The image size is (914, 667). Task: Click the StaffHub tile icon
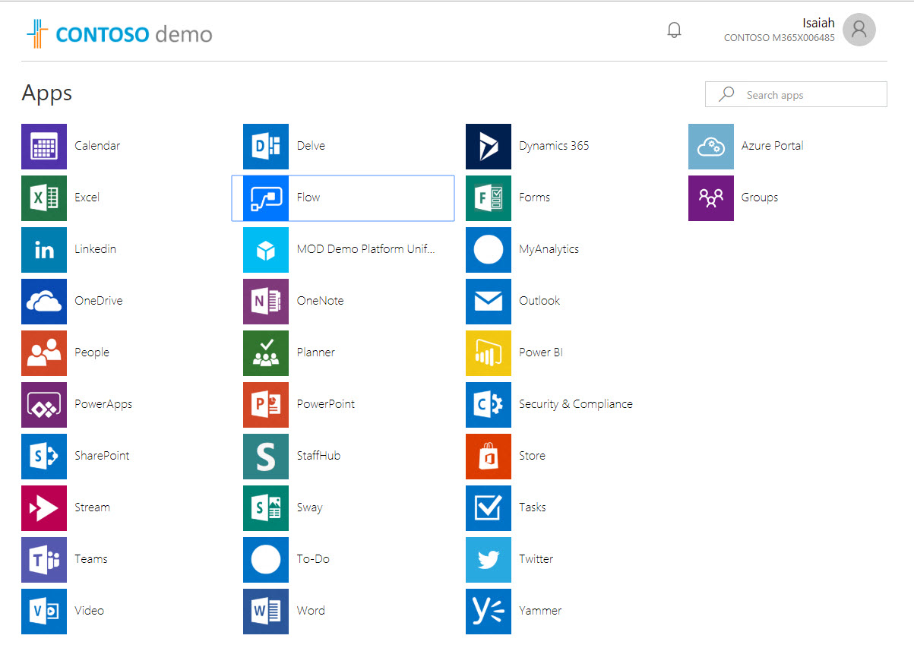[x=266, y=457]
